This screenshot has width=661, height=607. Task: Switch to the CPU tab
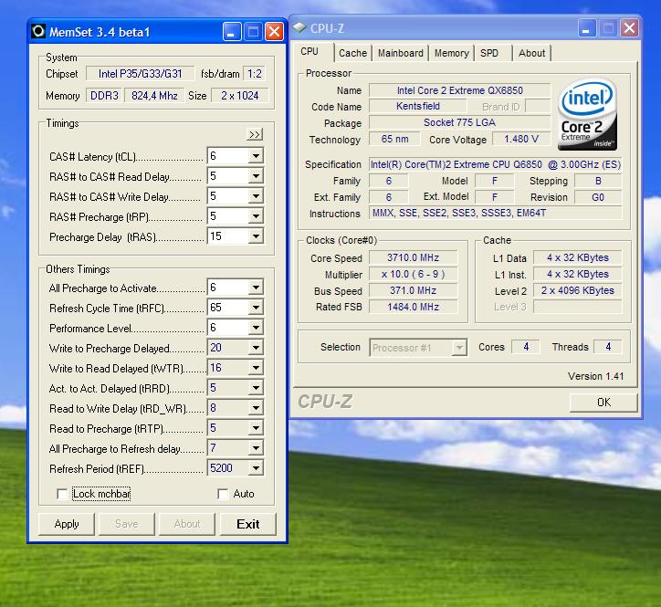(313, 52)
